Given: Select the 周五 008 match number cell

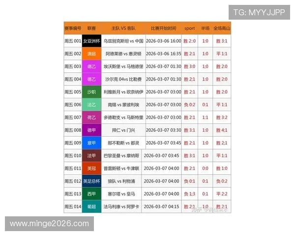Looking at the screenshot, I should 73,130.
